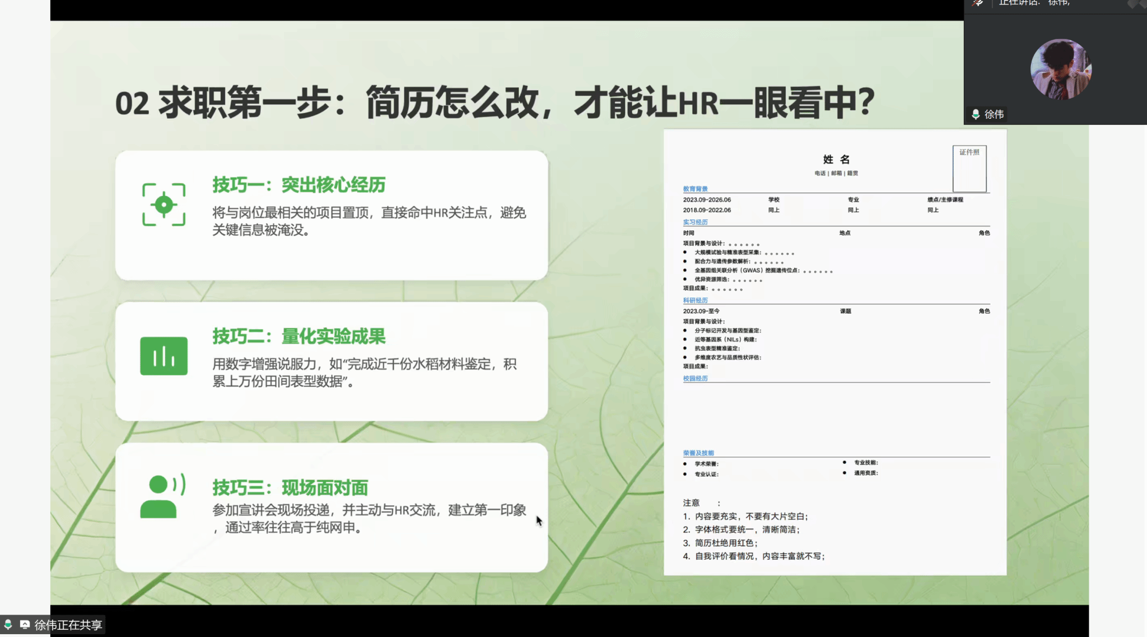This screenshot has width=1147, height=637.
Task: Click the bottom-left green microphone icon
Action: (8, 624)
